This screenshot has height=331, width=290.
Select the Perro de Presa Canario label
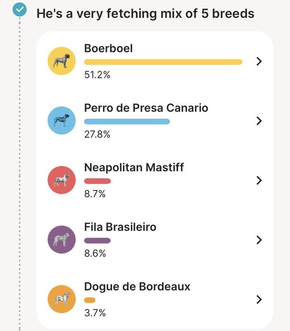(146, 108)
